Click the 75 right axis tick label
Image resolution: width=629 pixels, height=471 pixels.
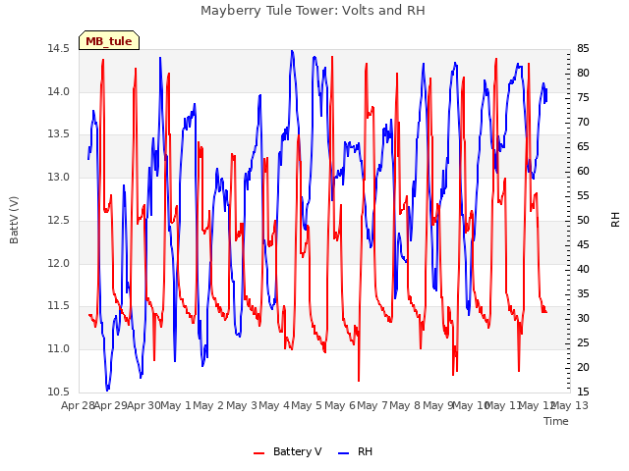point(583,98)
